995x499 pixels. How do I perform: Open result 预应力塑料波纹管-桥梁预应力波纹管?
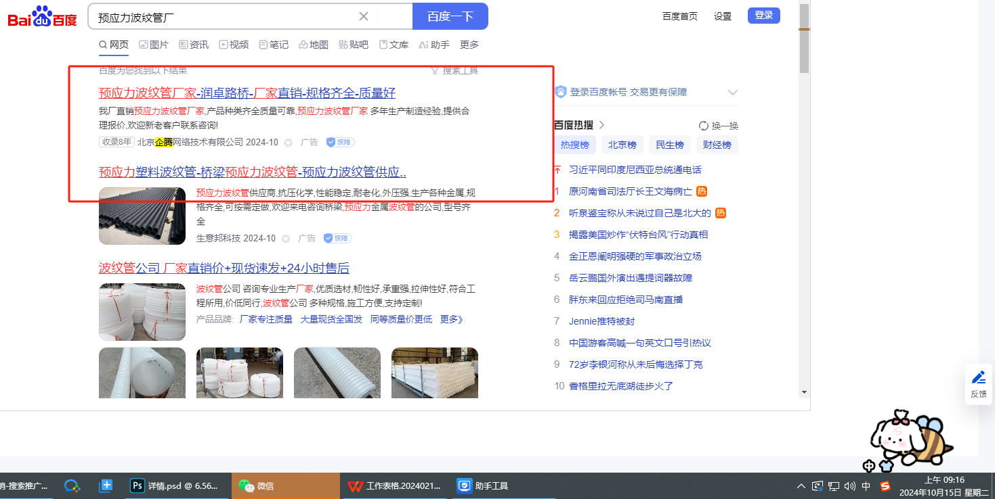tap(253, 172)
